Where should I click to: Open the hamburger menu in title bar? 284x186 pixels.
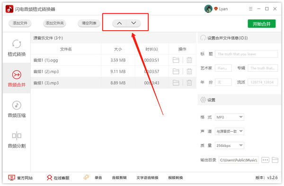click(x=250, y=8)
